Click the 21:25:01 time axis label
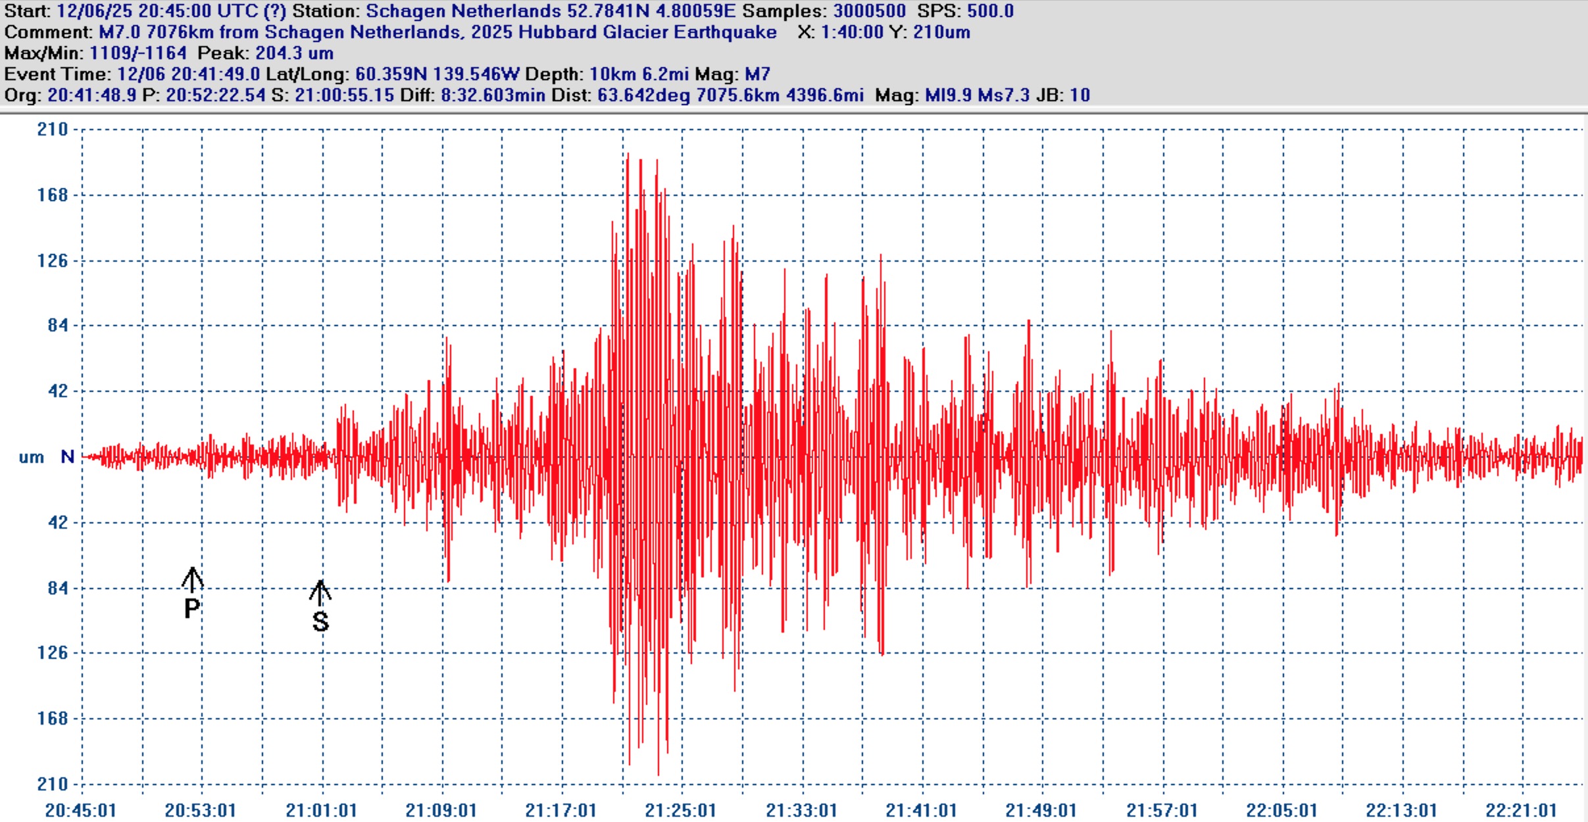The width and height of the screenshot is (1588, 822). (x=680, y=810)
